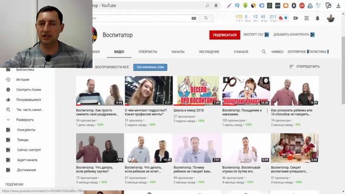This screenshot has height=194, width=345.
Task: Open video title Что делать, если ребенок не хочет
Action: click(143, 169)
